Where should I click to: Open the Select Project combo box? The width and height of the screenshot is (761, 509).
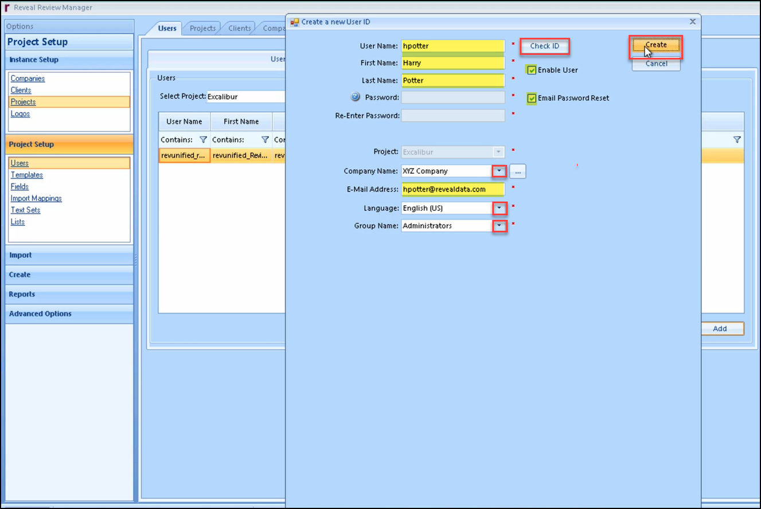coord(245,97)
